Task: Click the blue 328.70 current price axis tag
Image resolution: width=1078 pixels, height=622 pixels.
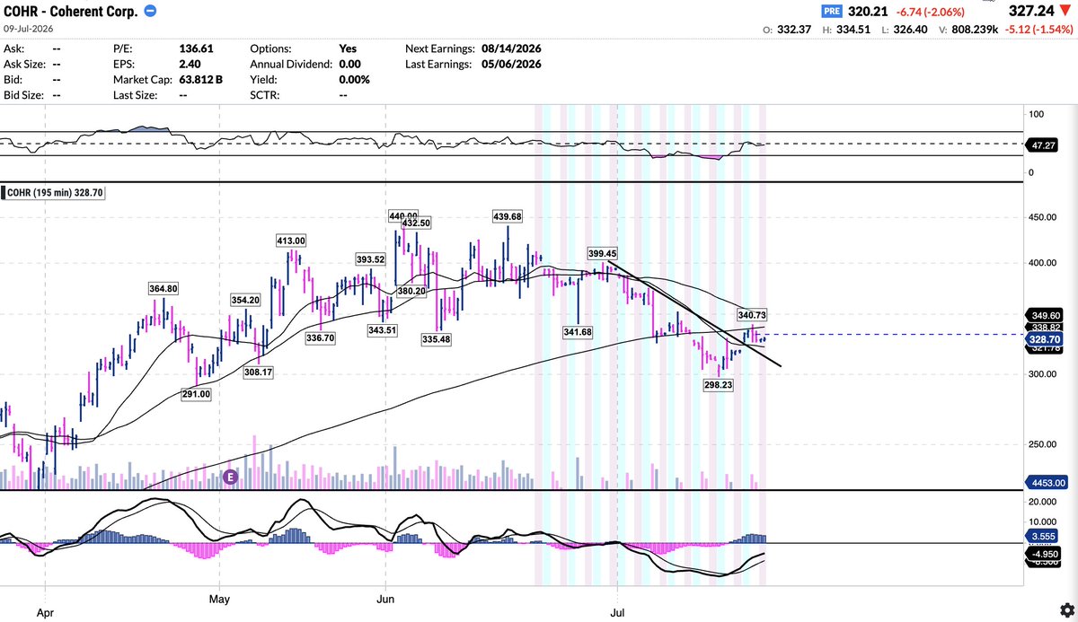Action: click(1046, 342)
